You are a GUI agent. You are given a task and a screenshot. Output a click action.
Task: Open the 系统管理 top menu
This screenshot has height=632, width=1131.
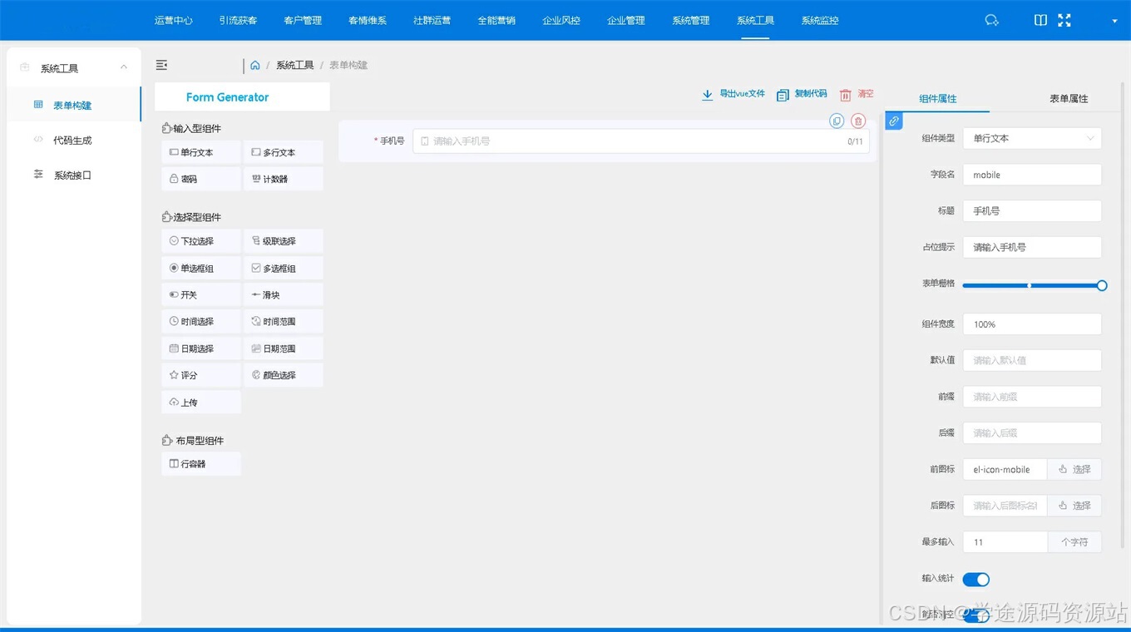tap(691, 21)
